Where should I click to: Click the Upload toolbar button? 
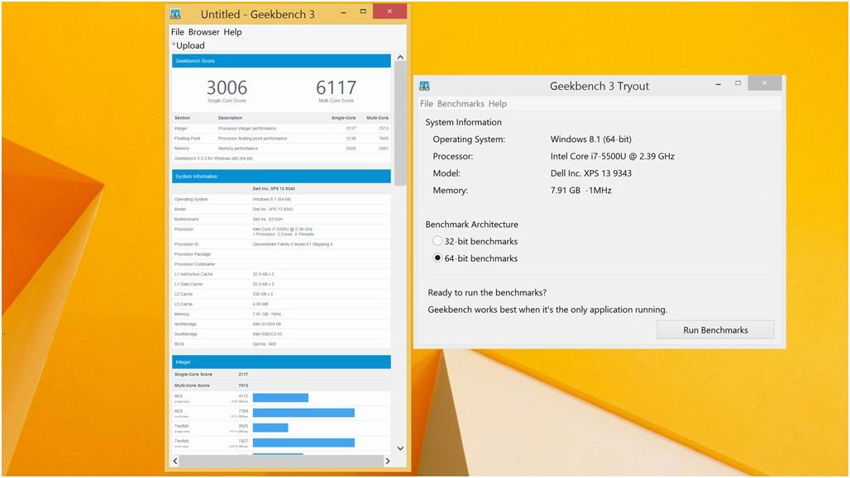(x=189, y=45)
